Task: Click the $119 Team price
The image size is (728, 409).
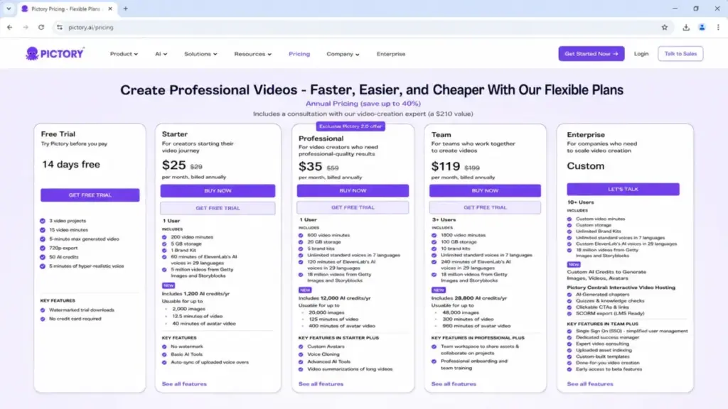Action: (x=446, y=166)
